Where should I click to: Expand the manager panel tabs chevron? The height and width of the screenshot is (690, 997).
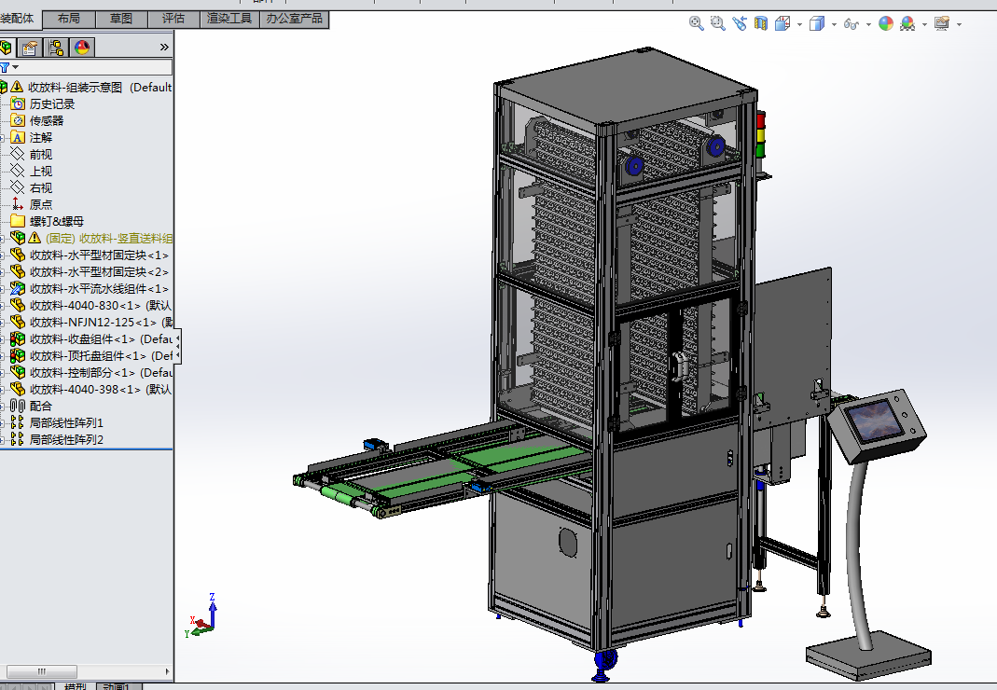[164, 47]
